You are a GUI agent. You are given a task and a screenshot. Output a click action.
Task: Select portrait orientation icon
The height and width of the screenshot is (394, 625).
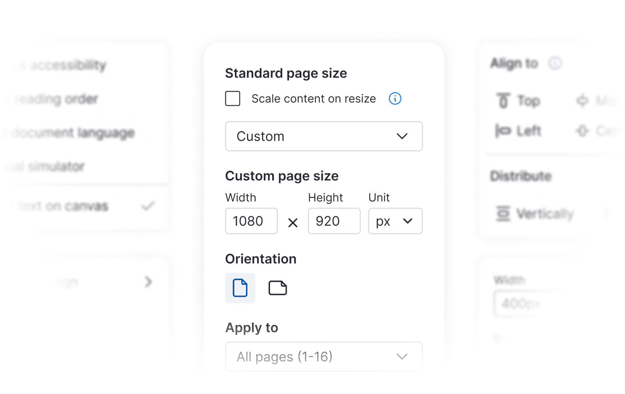click(240, 288)
